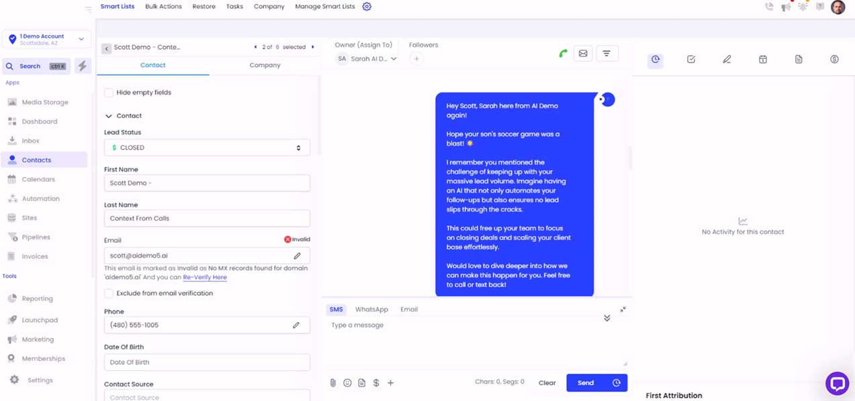Select the Notes pen icon
Image resolution: width=855 pixels, height=401 pixels.
(727, 59)
